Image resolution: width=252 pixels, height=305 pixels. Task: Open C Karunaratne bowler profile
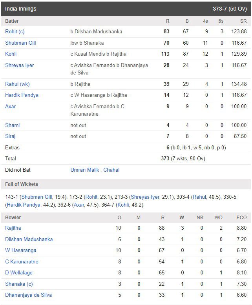22,261
